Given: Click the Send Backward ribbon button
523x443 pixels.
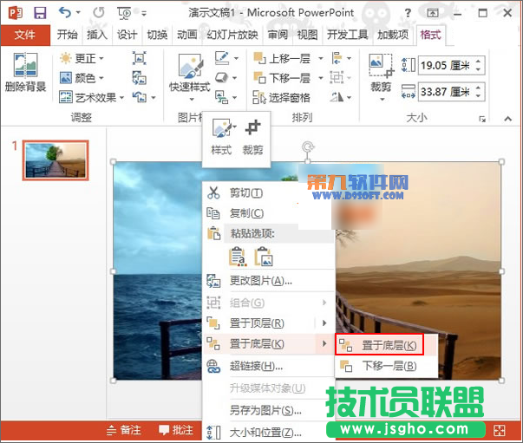Looking at the screenshot, I should click(x=282, y=78).
